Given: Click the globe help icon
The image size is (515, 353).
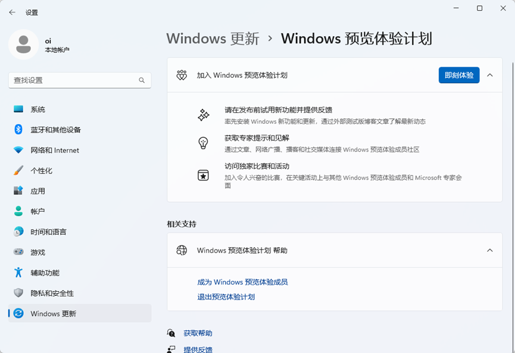Looking at the screenshot, I should tap(182, 250).
